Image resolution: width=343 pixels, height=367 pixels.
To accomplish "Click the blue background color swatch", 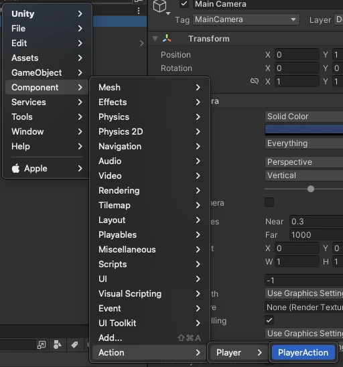I will coord(304,130).
